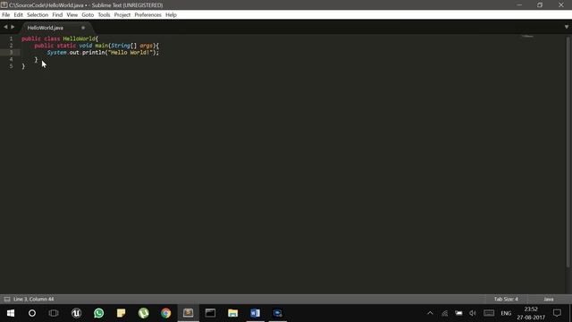The height and width of the screenshot is (322, 572).
Task: Switch to Sublime Text taskbar icon
Action: 189,313
